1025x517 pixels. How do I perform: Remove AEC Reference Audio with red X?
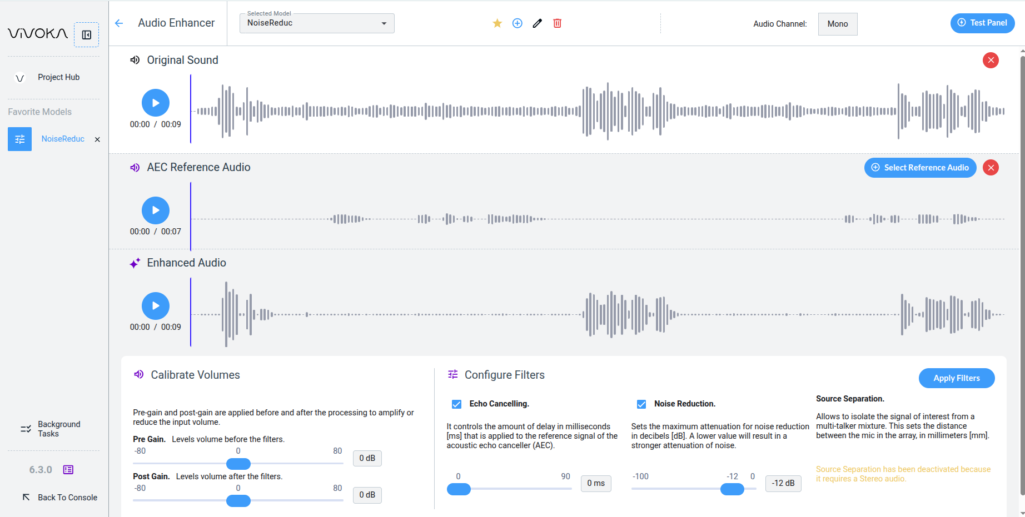point(991,168)
